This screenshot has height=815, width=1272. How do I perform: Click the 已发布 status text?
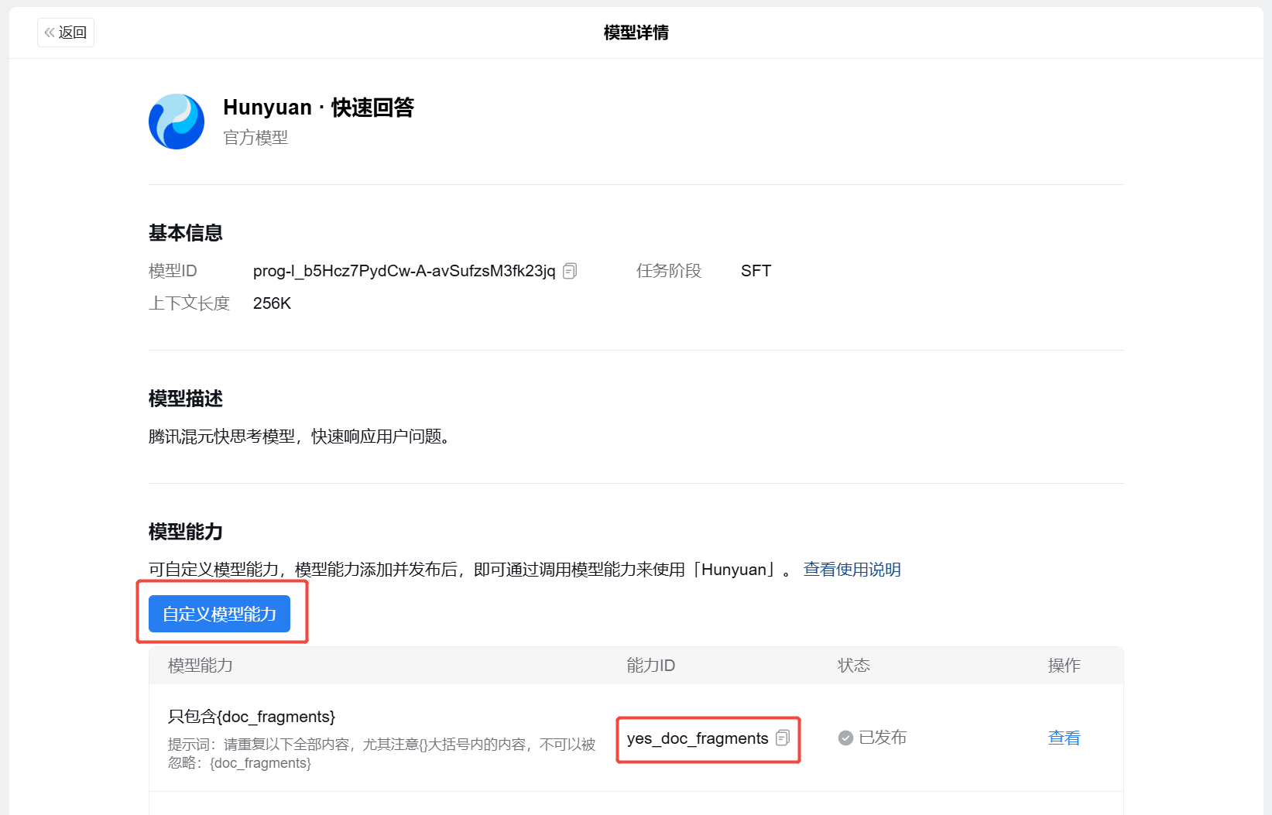click(883, 738)
